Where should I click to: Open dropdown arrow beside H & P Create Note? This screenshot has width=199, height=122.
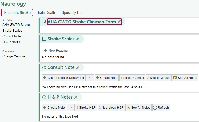tap(70, 108)
